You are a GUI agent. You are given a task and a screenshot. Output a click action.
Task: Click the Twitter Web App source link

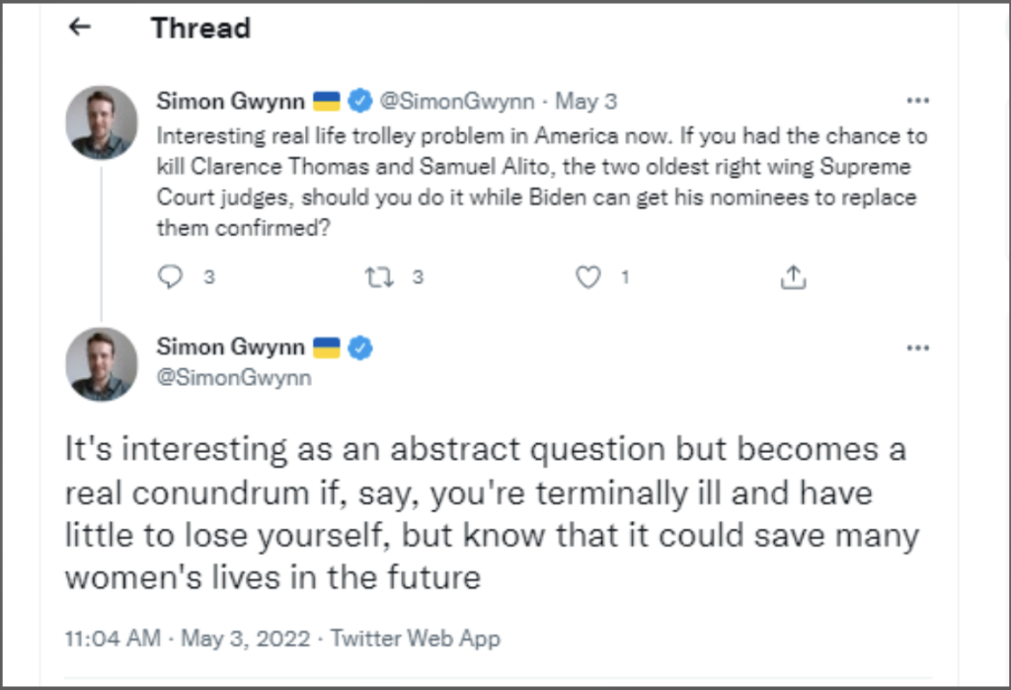pos(416,639)
